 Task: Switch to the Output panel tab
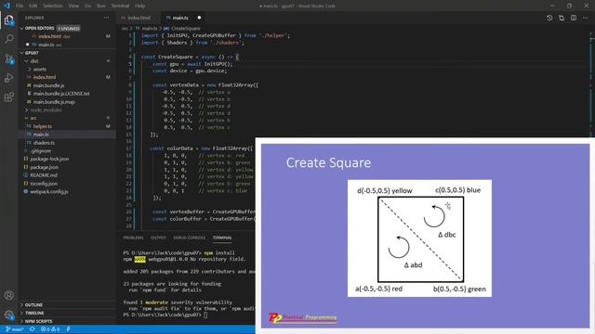(158, 238)
